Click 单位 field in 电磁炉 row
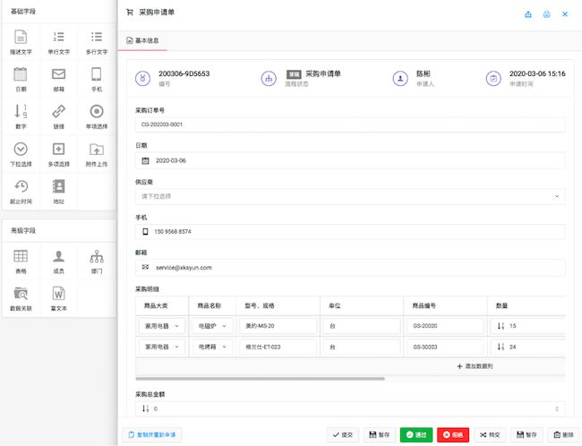Image resolution: width=582 pixels, height=446 pixels. click(x=362, y=326)
